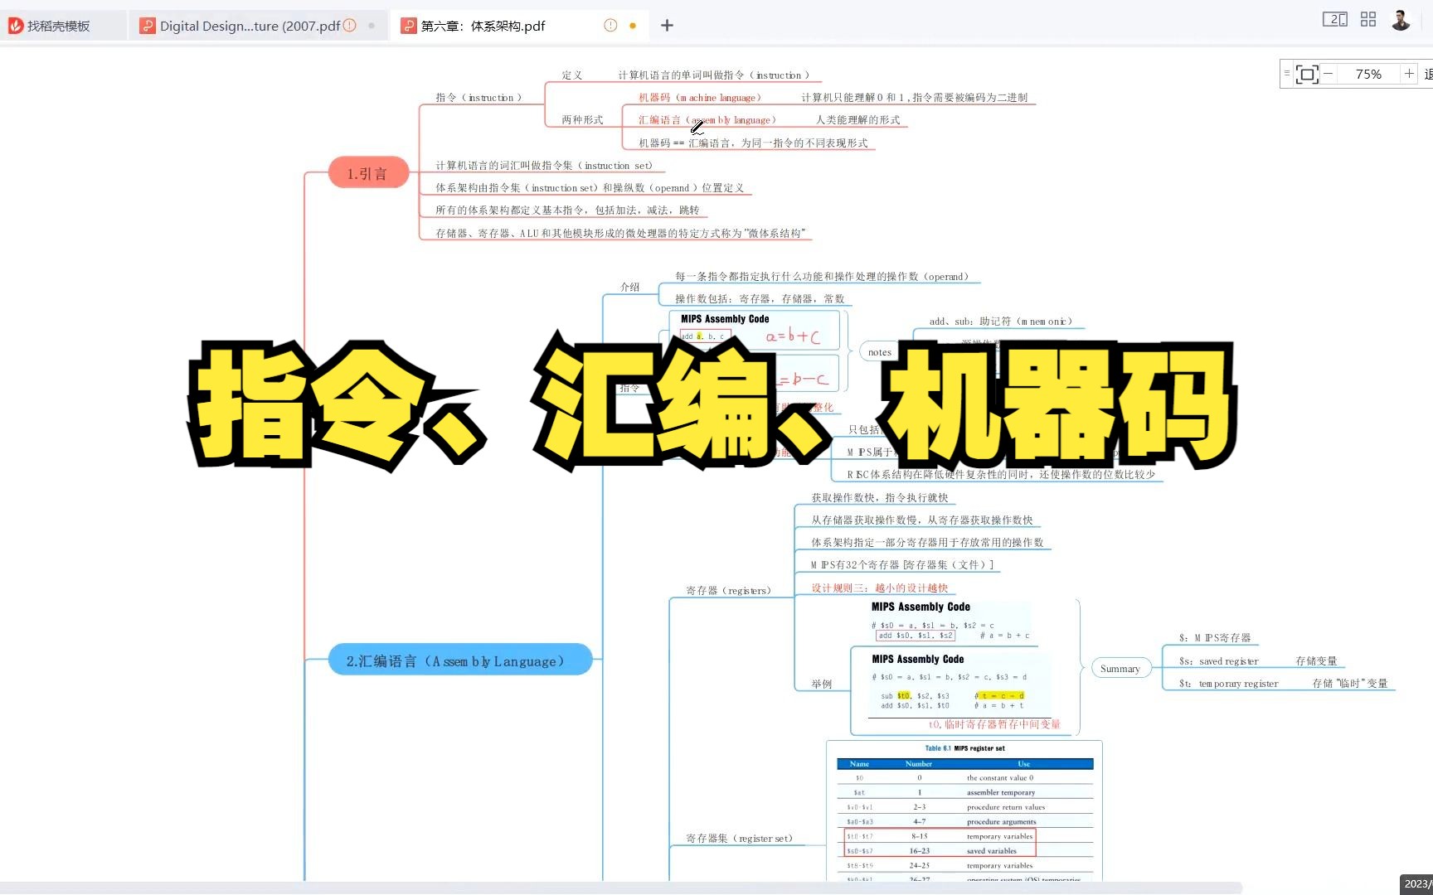Click the 找稻壳模板 leaf logo icon

(15, 26)
